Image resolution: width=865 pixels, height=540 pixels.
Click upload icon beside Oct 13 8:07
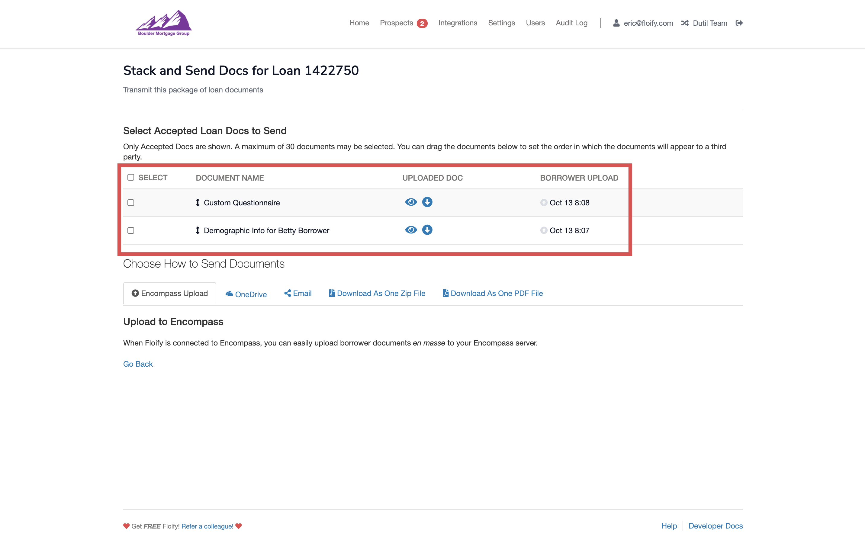(x=544, y=231)
